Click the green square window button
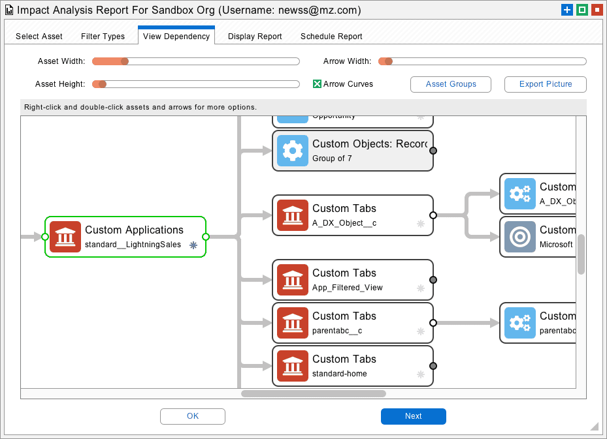The width and height of the screenshot is (607, 439). click(x=582, y=10)
